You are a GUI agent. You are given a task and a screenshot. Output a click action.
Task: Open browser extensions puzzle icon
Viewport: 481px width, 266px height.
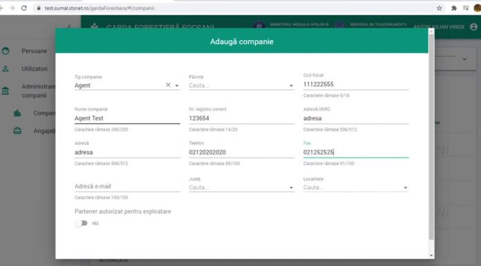pos(454,8)
